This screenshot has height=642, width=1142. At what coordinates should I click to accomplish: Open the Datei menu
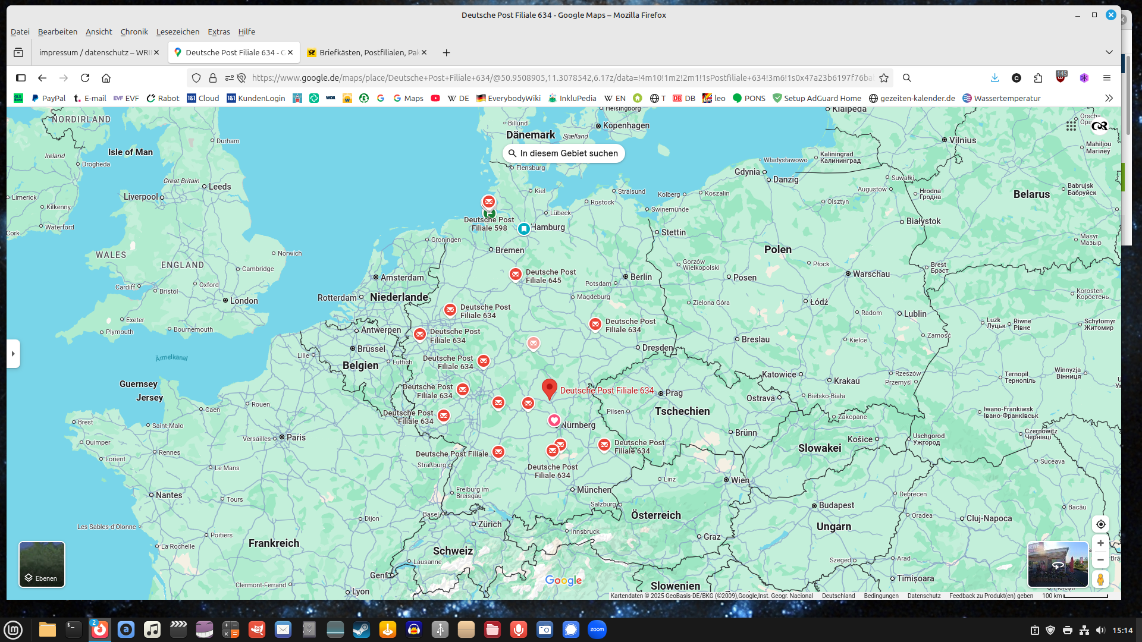[20, 32]
